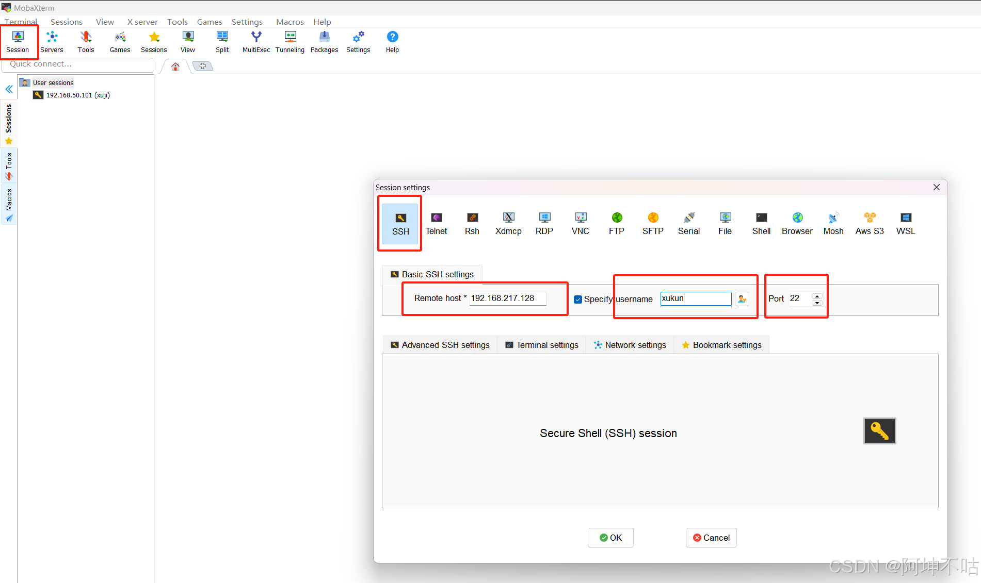Click the username input field
The height and width of the screenshot is (583, 981).
click(x=696, y=299)
